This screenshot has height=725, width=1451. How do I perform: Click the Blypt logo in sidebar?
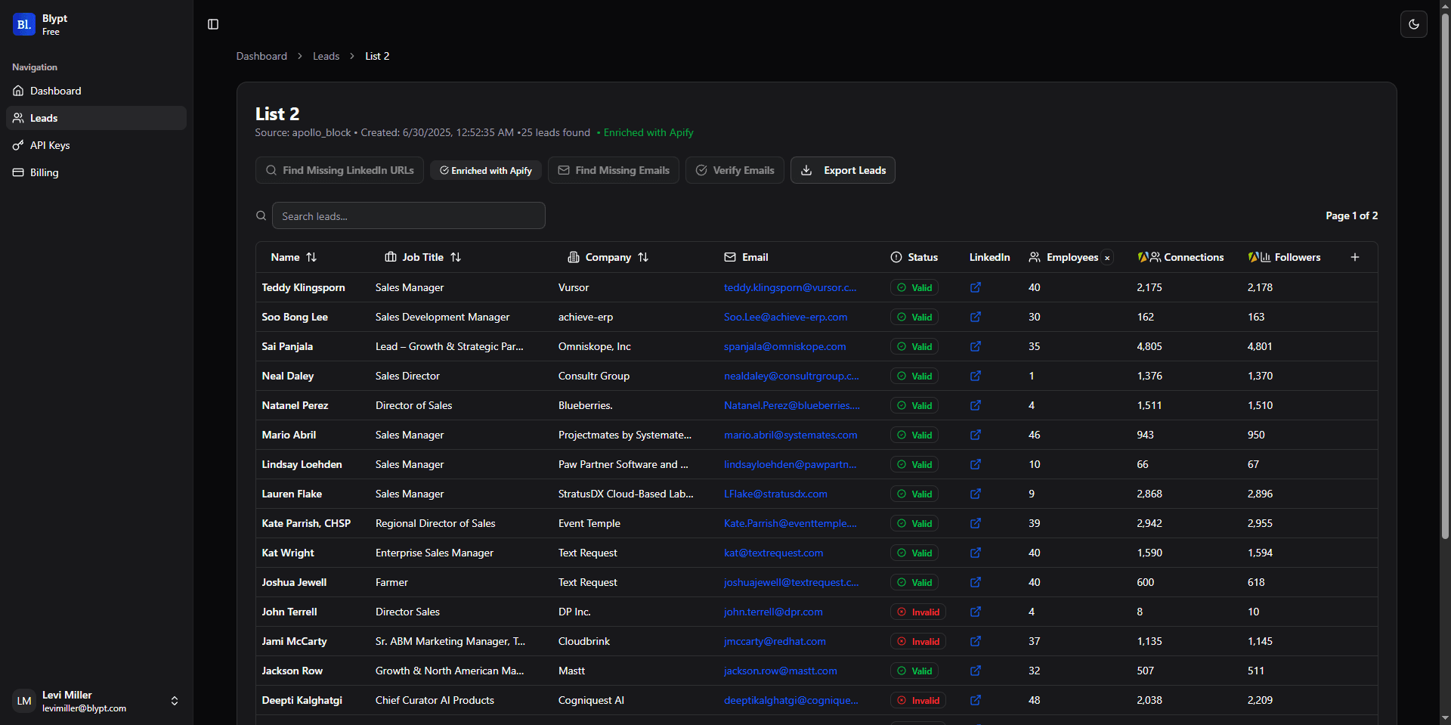pos(24,24)
